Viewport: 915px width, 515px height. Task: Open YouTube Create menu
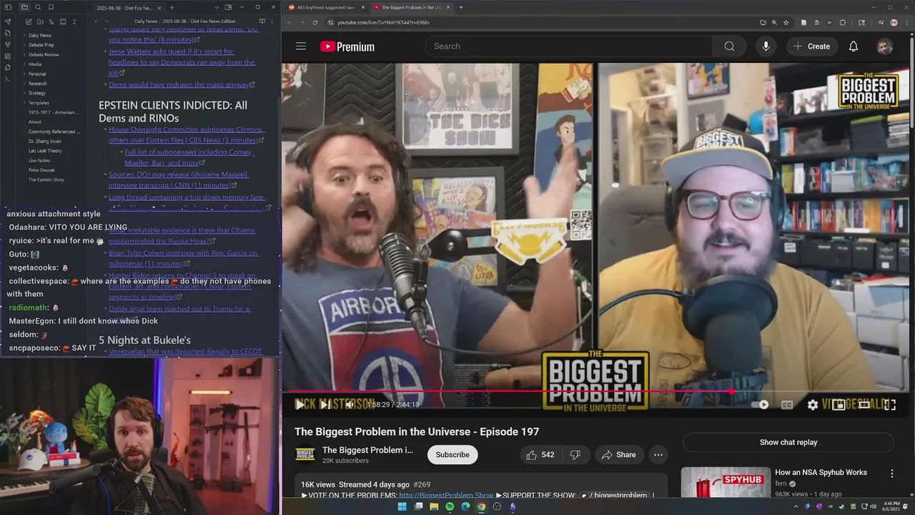click(811, 46)
